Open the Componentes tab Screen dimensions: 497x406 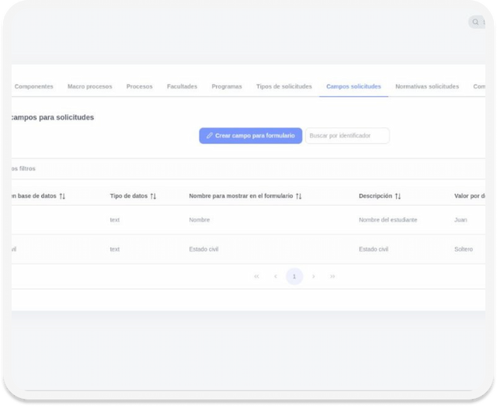34,87
